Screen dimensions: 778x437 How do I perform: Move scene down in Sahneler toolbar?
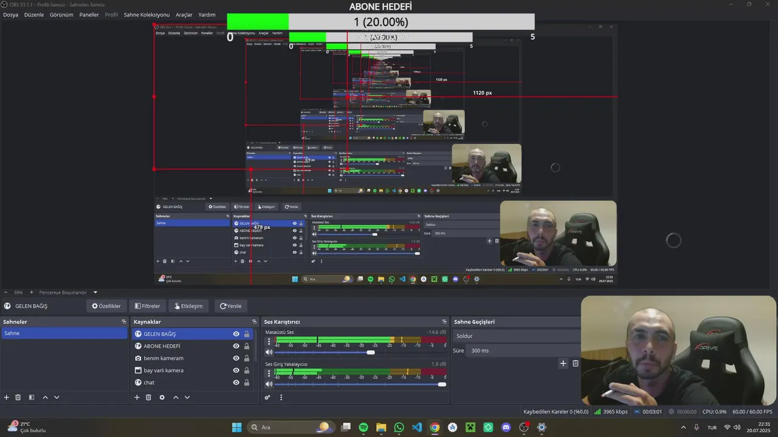[x=57, y=398]
